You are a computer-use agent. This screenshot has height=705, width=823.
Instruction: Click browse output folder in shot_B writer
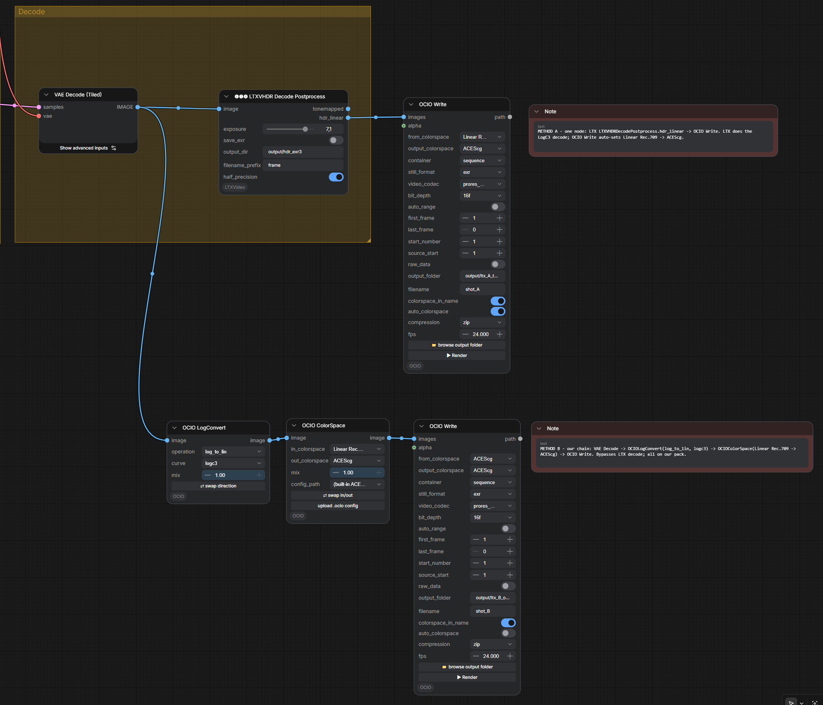click(x=467, y=667)
